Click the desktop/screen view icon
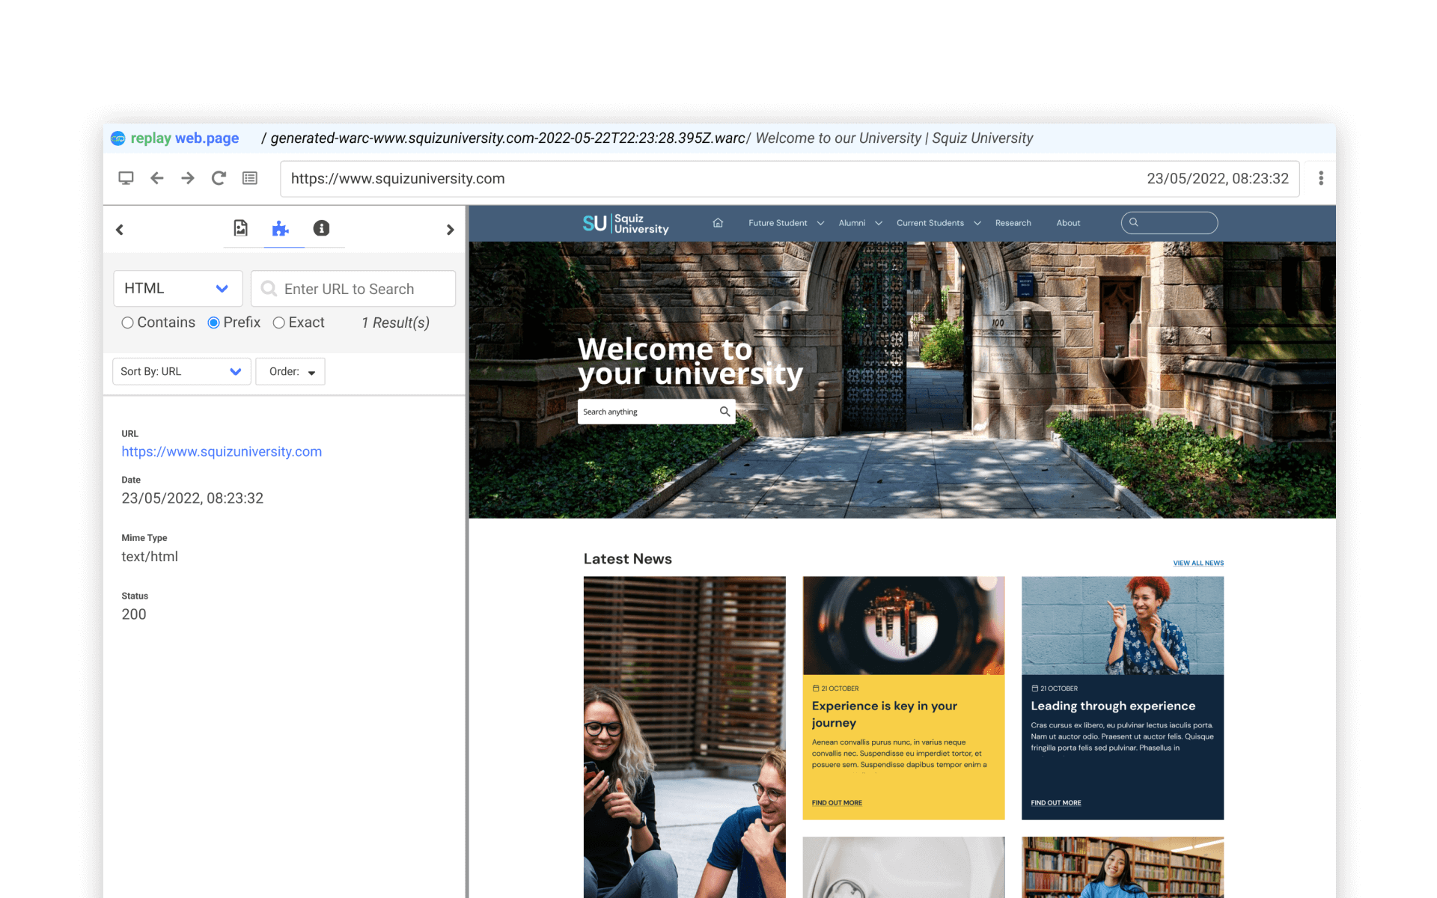This screenshot has height=898, width=1437. coord(126,178)
